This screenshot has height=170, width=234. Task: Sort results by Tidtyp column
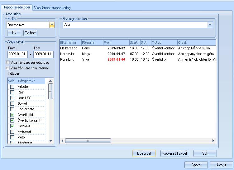(x=164, y=42)
